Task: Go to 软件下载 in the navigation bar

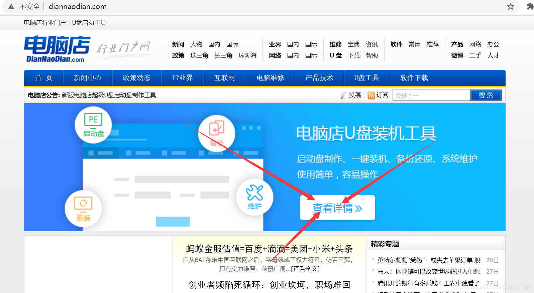Action: point(414,78)
